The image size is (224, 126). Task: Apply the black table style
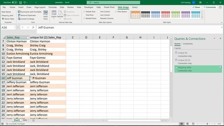(146, 15)
